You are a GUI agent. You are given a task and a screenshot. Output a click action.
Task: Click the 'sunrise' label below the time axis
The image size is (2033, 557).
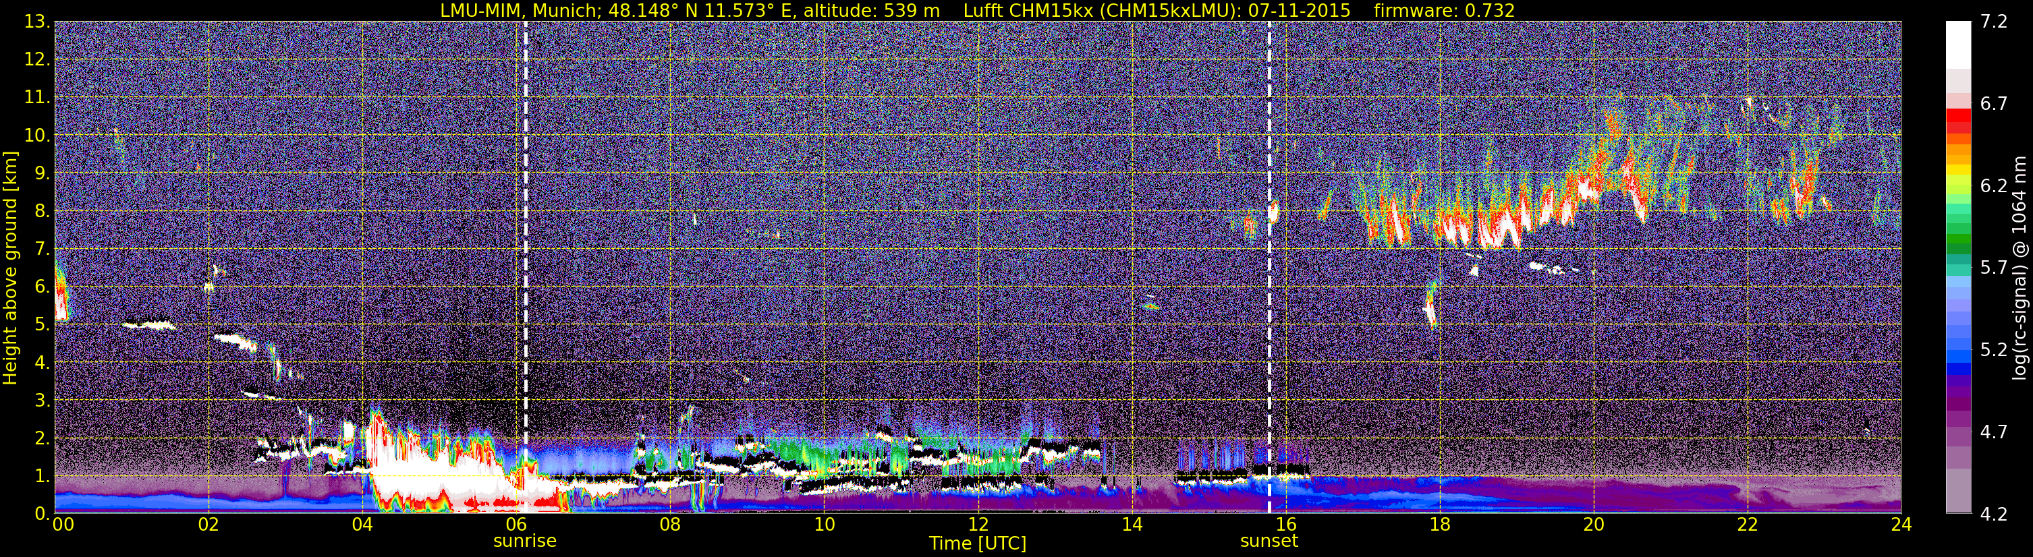[525, 541]
